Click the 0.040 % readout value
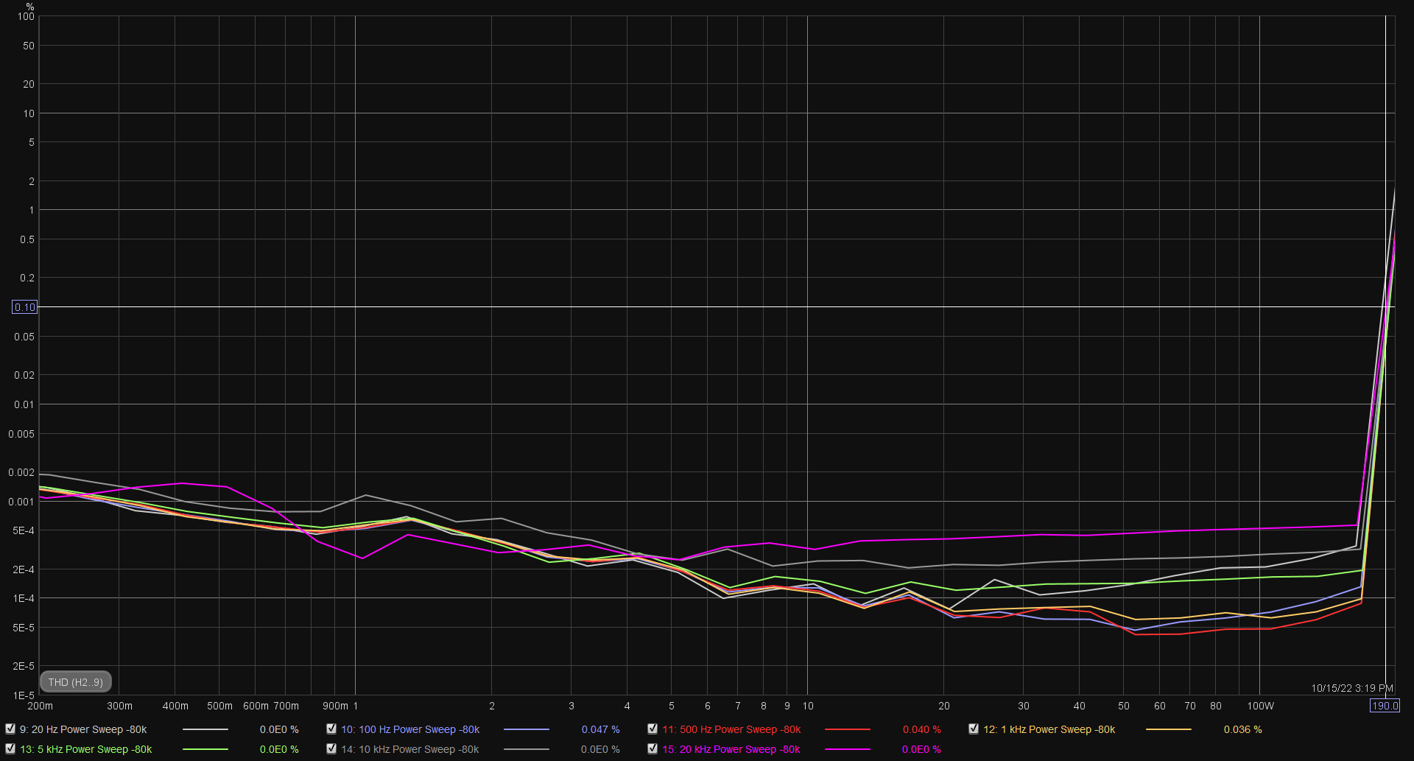 tap(922, 729)
